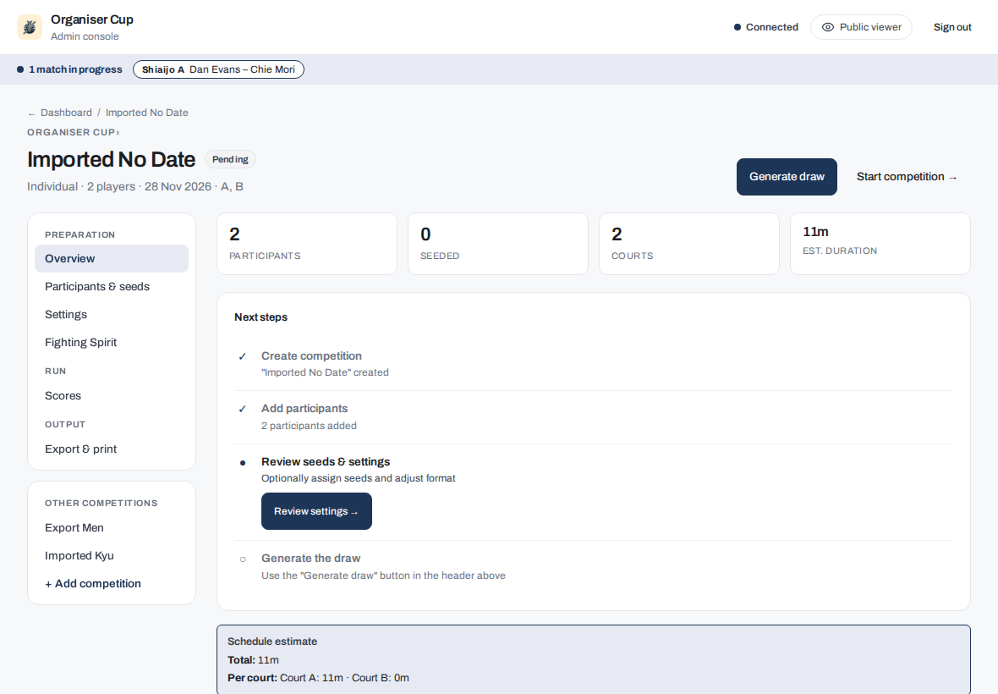Image resolution: width=998 pixels, height=694 pixels.
Task: Click the checkmark beside Add participants
Action: click(243, 410)
